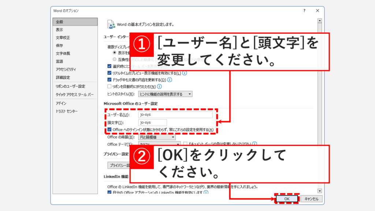
Task: Click info icon beside live preview option
Action: pos(185,73)
